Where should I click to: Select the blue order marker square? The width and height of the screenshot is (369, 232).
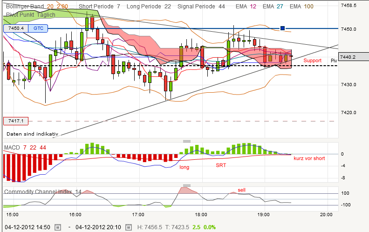[x=282, y=28]
